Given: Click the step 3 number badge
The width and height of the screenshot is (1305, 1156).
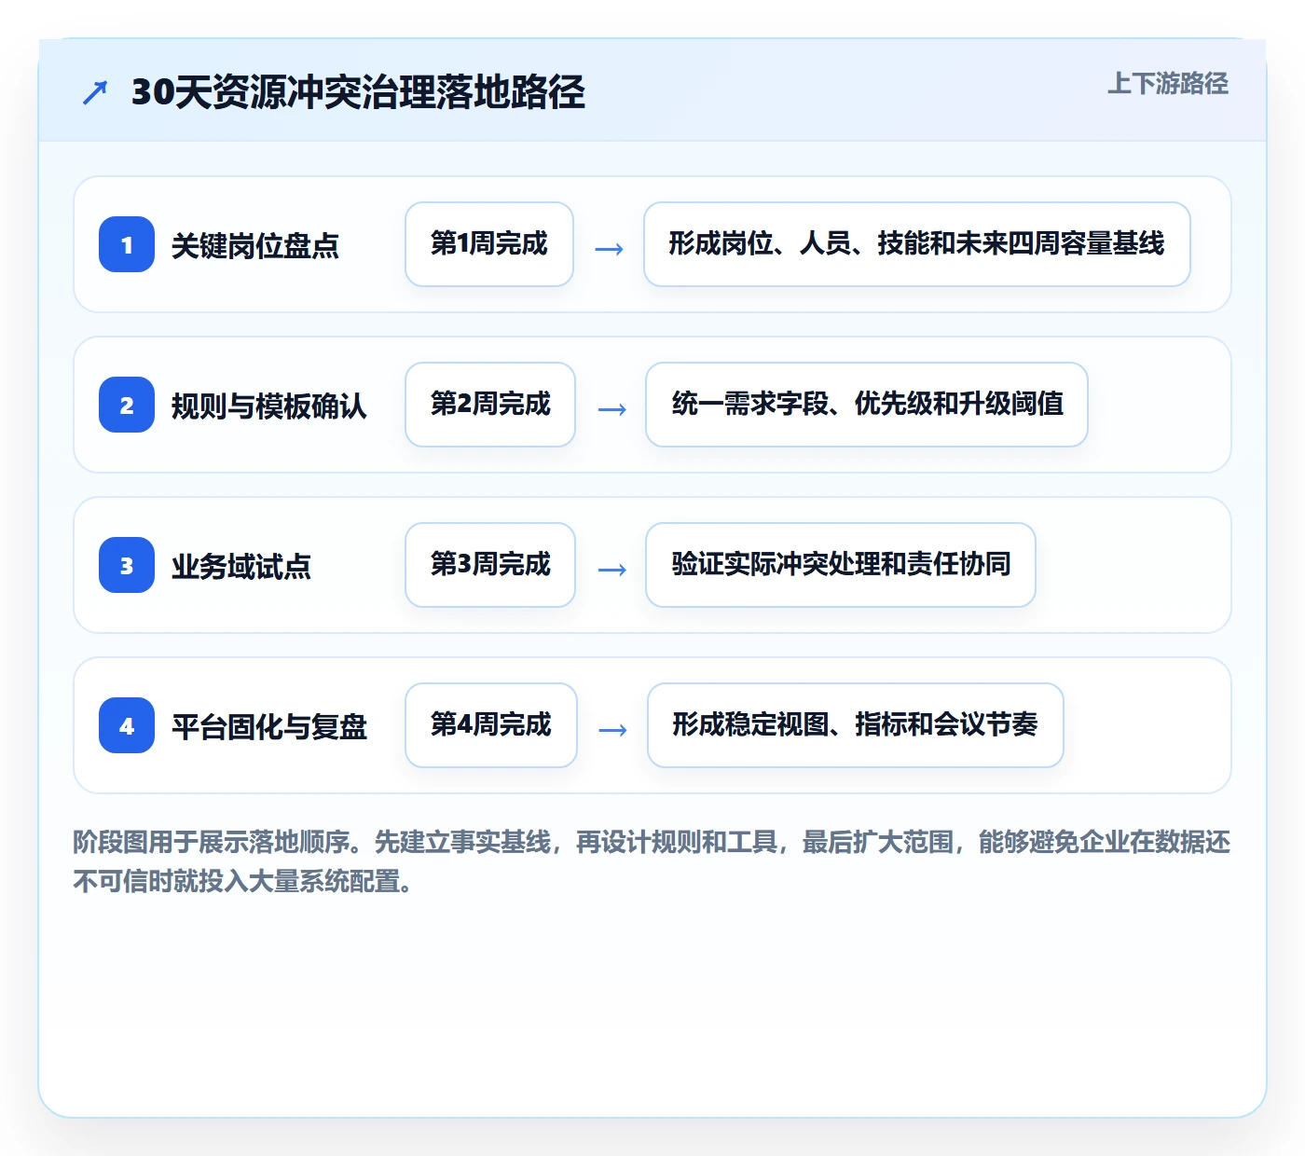Looking at the screenshot, I should [127, 565].
